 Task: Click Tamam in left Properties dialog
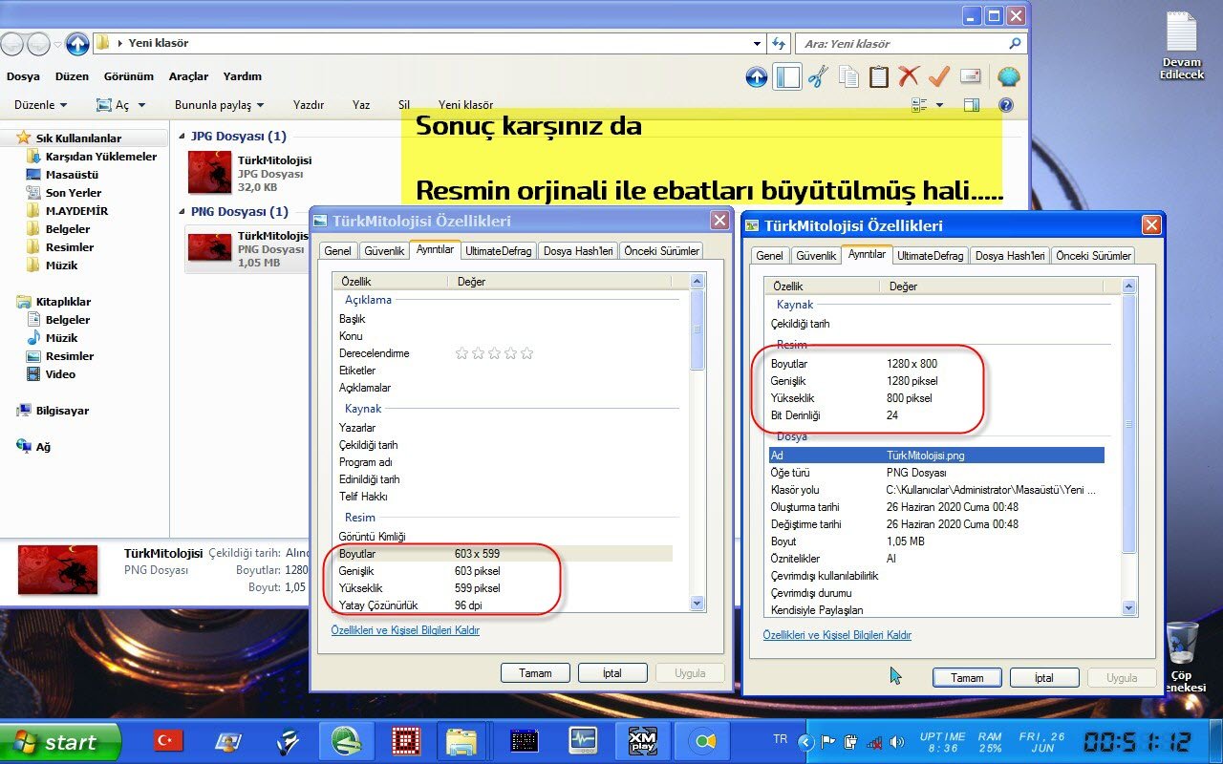point(535,673)
